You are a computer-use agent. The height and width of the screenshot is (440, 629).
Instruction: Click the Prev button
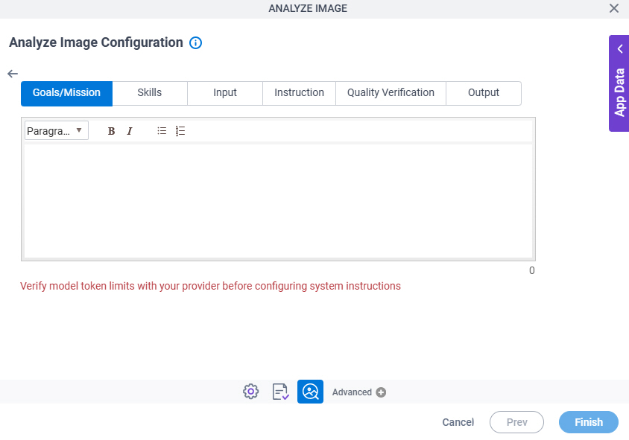point(516,422)
